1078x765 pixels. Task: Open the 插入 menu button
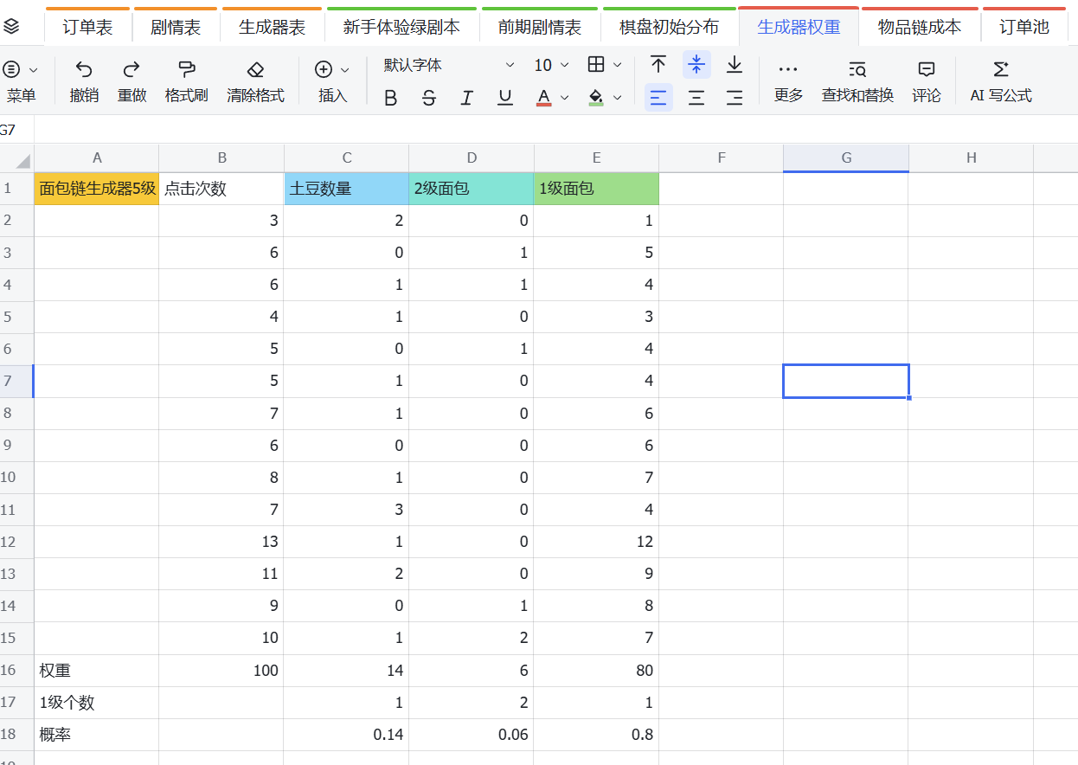tap(333, 81)
